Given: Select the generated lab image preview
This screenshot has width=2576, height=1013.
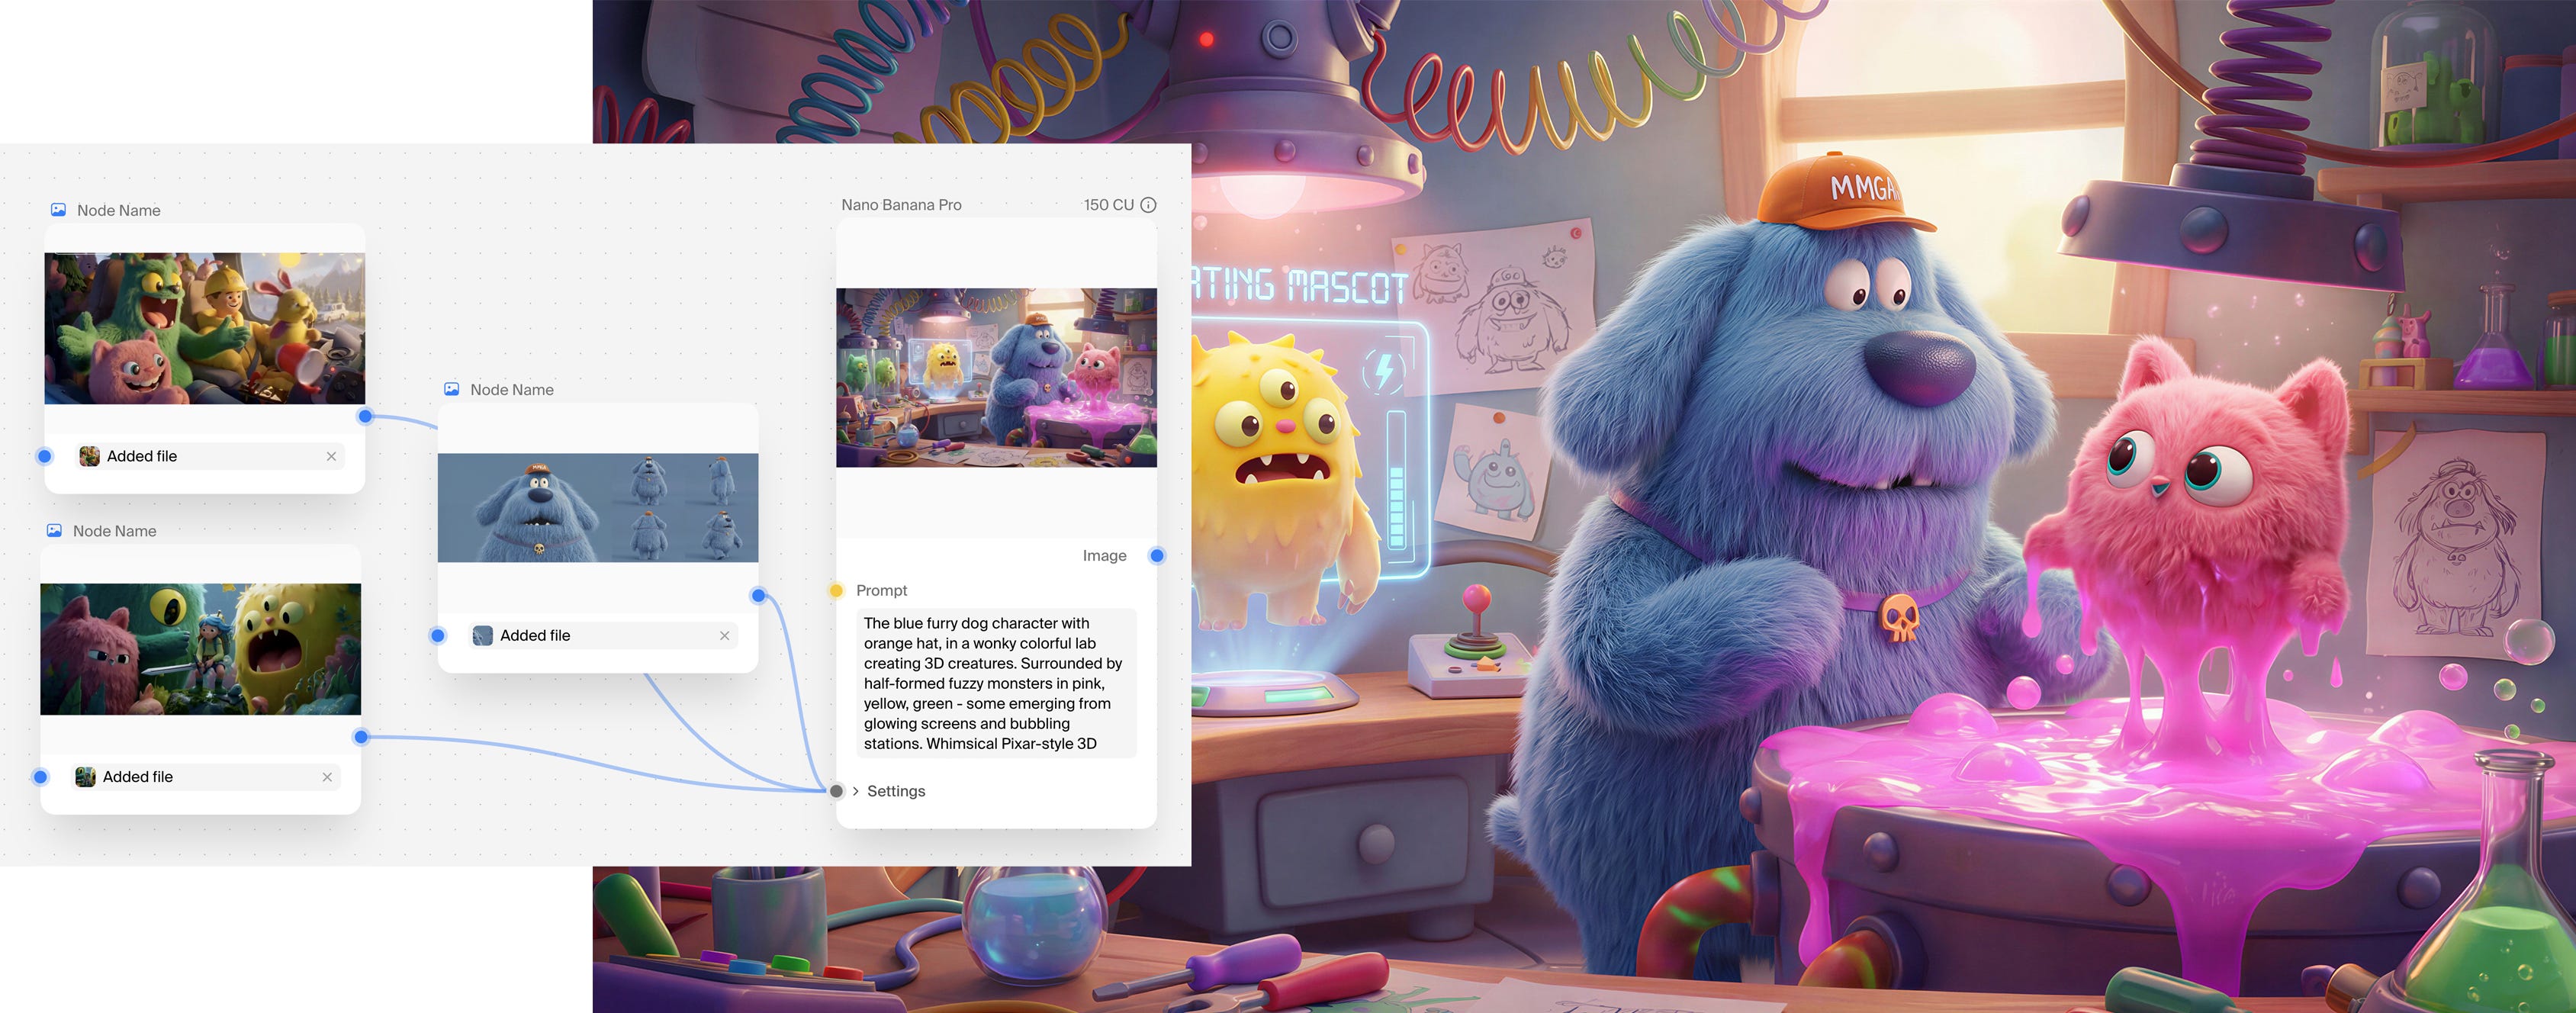Looking at the screenshot, I should pos(996,378).
